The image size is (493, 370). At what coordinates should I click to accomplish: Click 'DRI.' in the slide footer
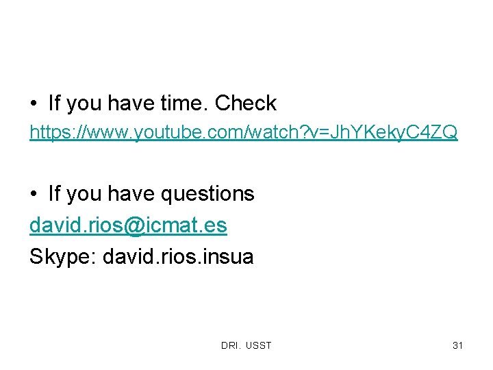point(230,345)
